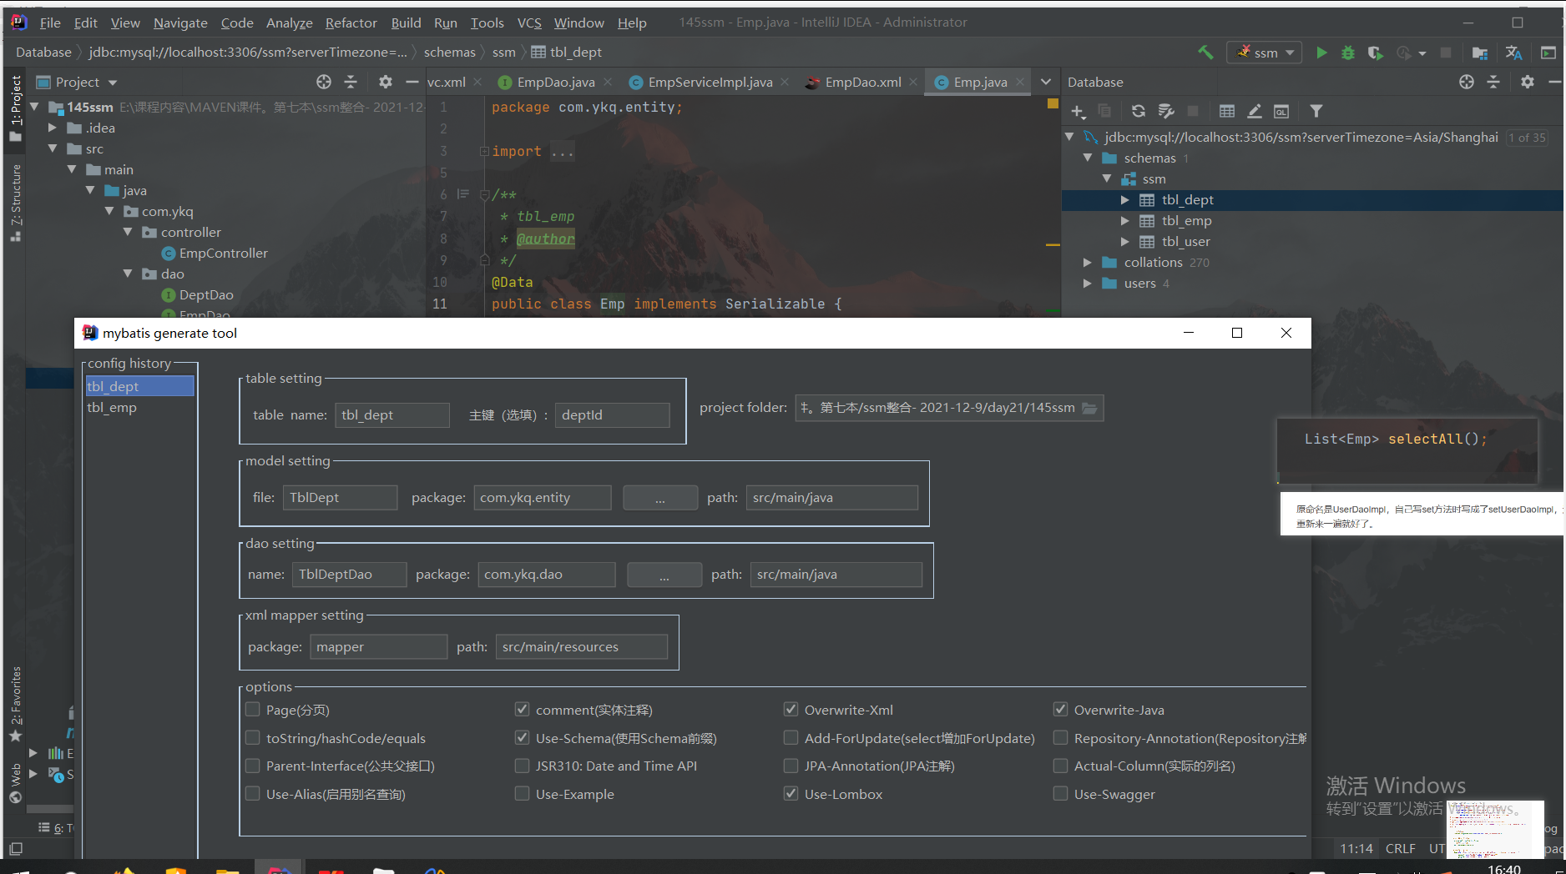Collapse all in Database panel

click(x=1493, y=82)
